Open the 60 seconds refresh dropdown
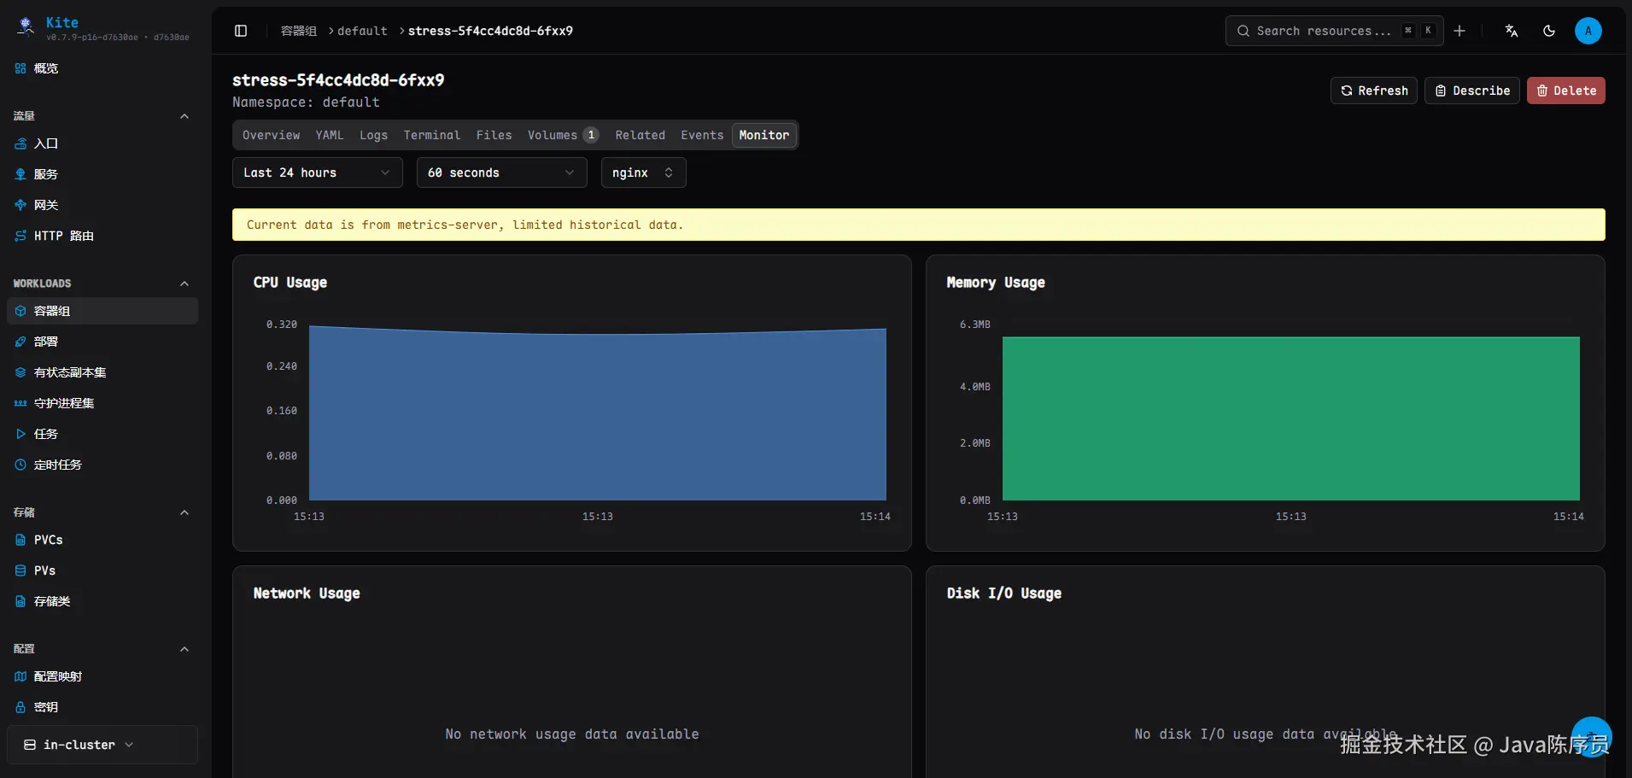The image size is (1632, 778). (501, 173)
